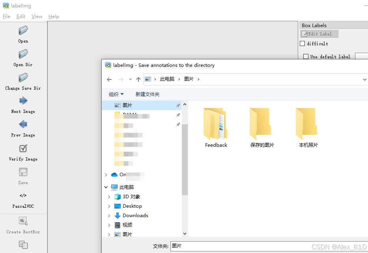Screen dimensions: 368x253
Task: Enable the Use default label checkbox
Action: coord(306,56)
